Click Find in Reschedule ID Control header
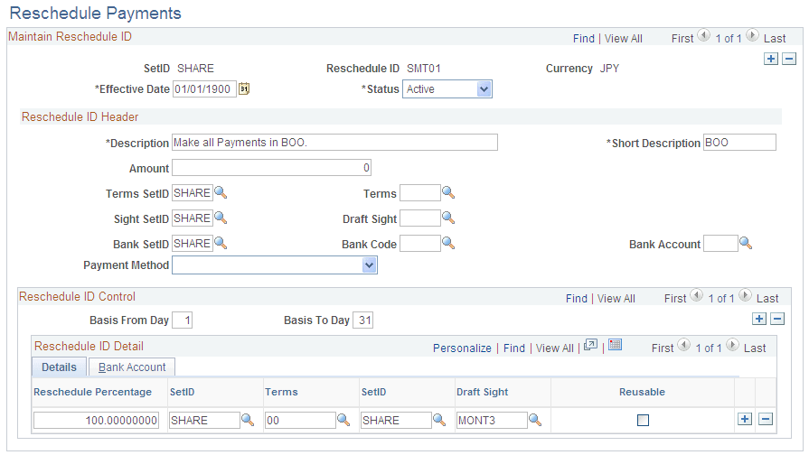 pos(577,299)
